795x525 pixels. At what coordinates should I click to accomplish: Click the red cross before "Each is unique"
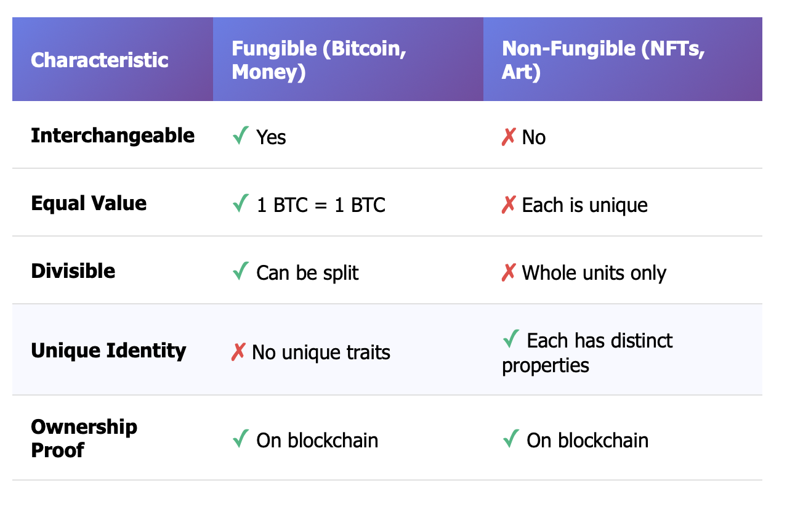pyautogui.click(x=509, y=205)
